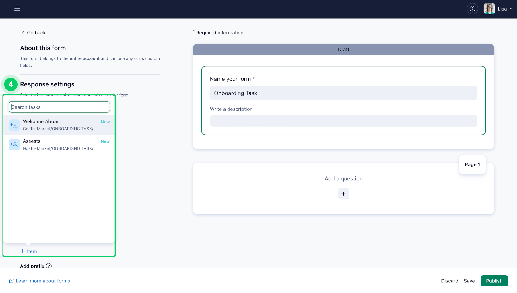Click the Search tasks input field
The height and width of the screenshot is (293, 517).
click(59, 107)
